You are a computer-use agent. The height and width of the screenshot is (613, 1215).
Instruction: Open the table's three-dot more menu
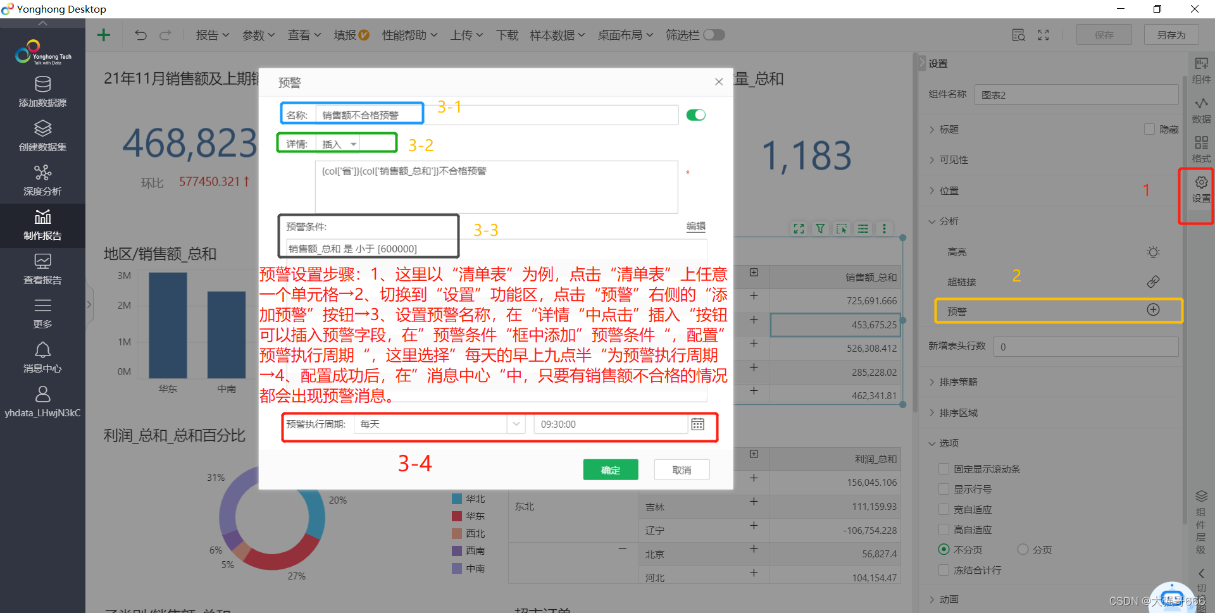point(884,228)
